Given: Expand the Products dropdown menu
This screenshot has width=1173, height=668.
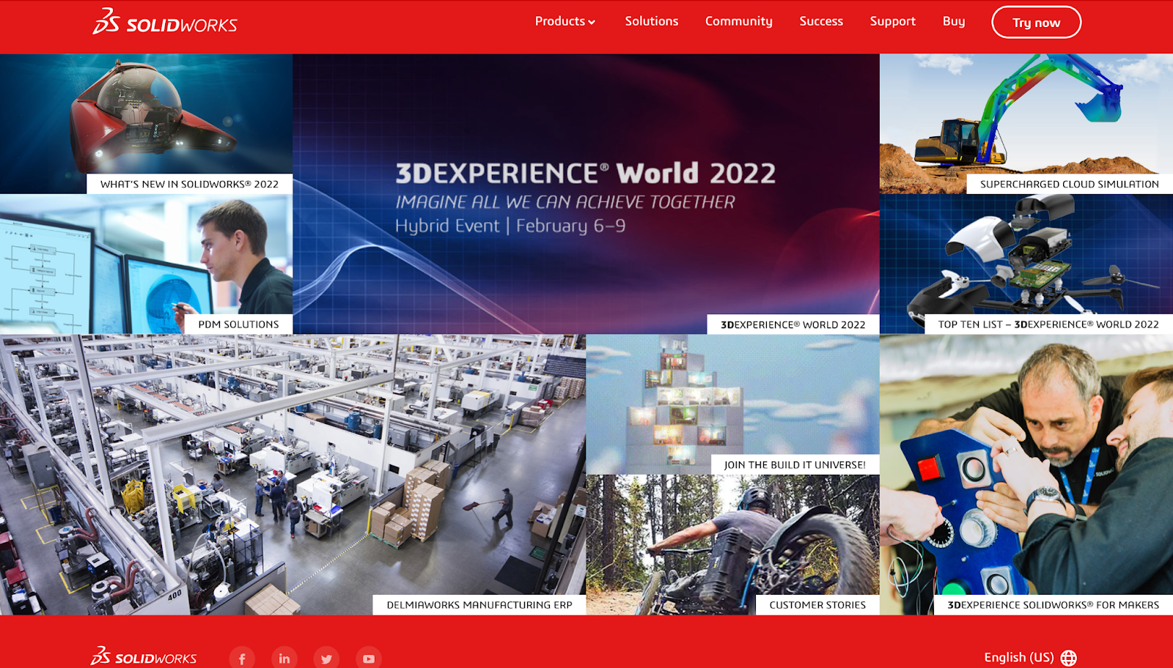Looking at the screenshot, I should pyautogui.click(x=565, y=21).
